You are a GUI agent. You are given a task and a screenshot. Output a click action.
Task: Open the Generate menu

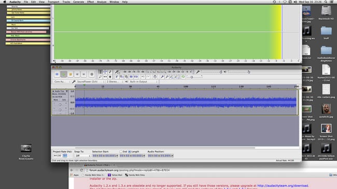click(79, 2)
